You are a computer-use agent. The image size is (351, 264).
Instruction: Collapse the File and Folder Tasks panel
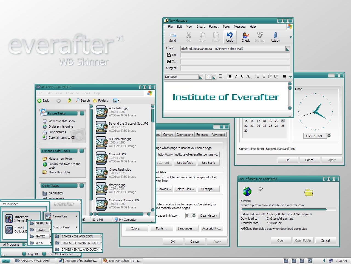(82, 151)
